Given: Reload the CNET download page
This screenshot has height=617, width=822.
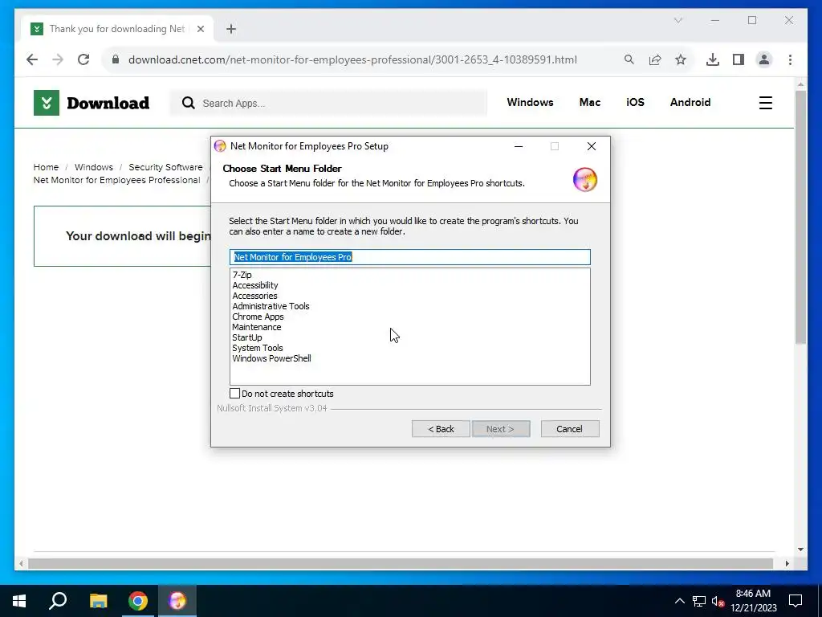Looking at the screenshot, I should point(83,59).
